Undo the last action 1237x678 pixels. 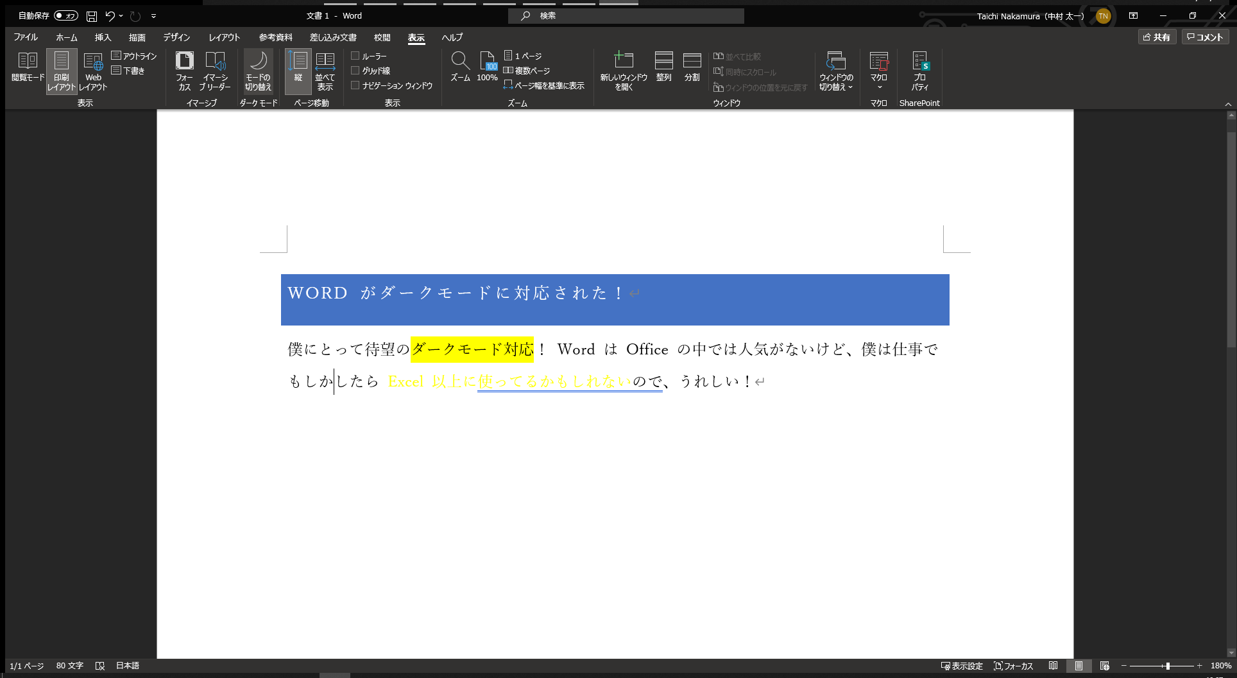coord(110,16)
